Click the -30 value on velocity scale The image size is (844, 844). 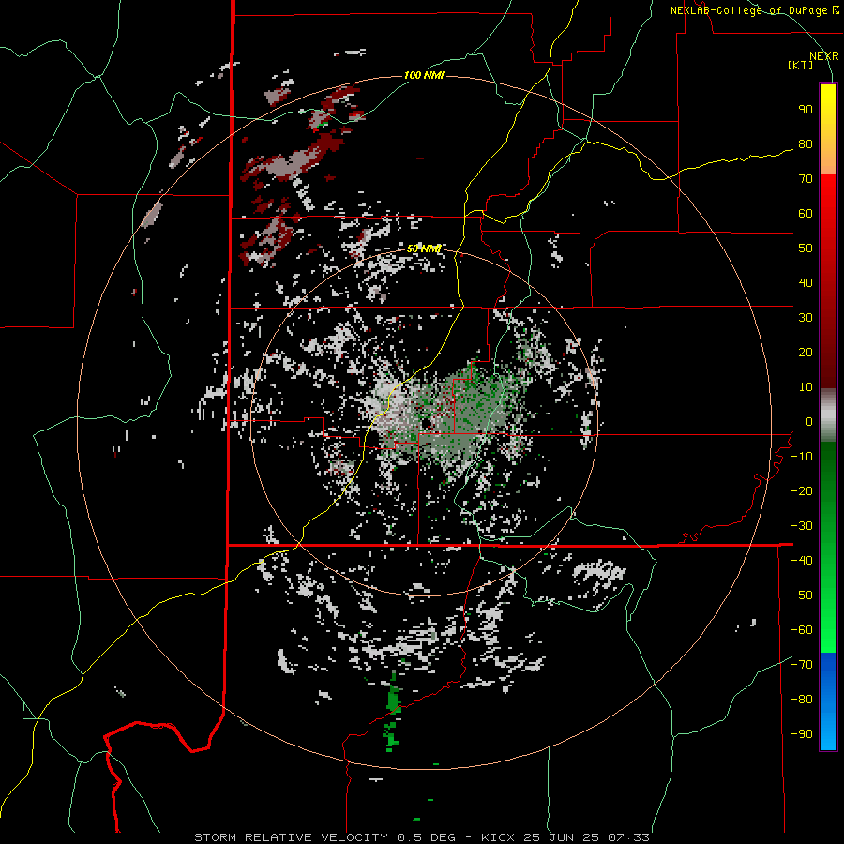tap(802, 526)
